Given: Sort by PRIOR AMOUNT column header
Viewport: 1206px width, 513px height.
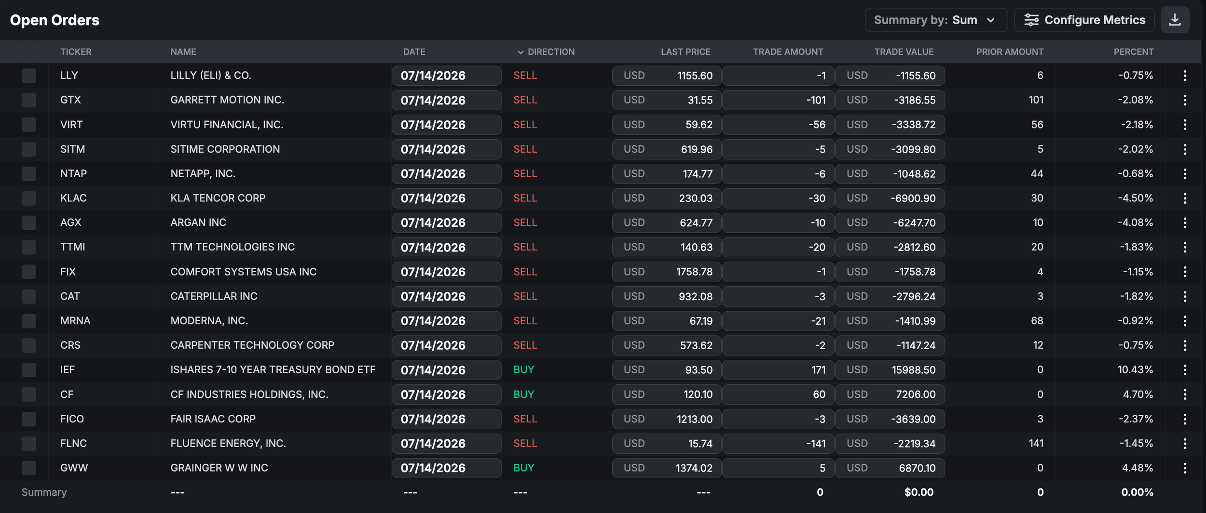Looking at the screenshot, I should coord(1010,52).
